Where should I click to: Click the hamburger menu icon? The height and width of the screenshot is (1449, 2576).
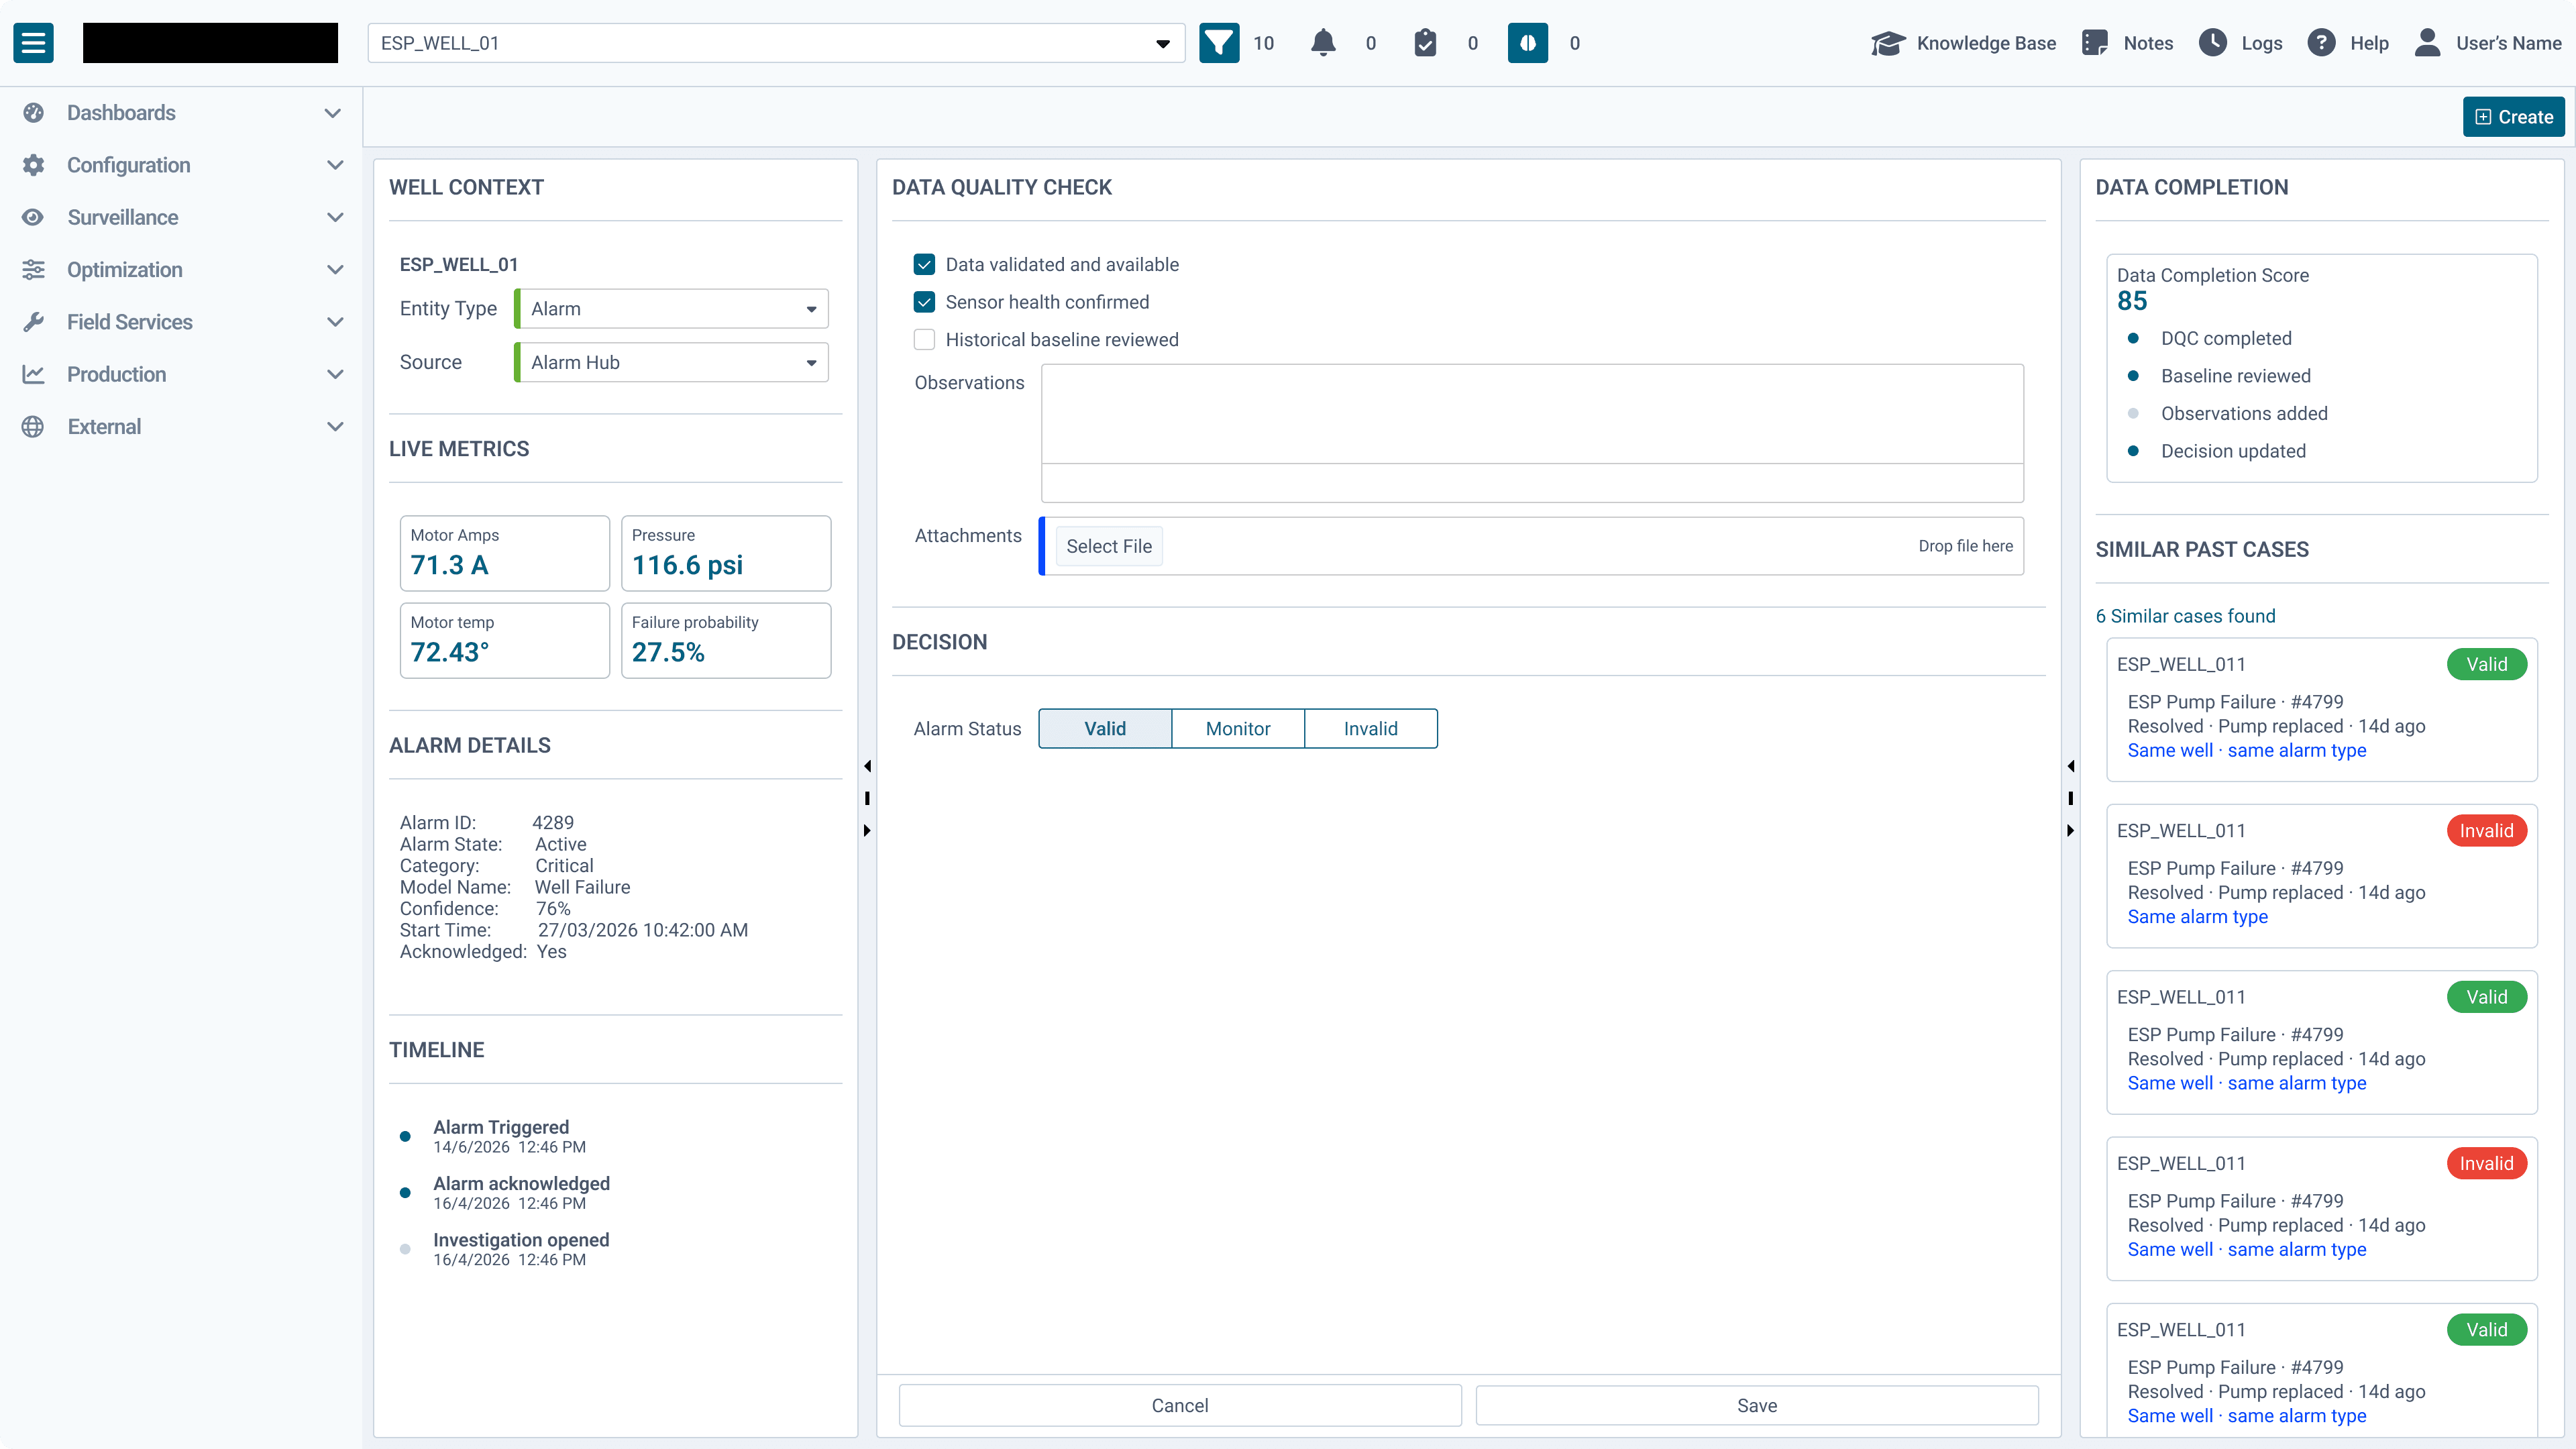33,43
